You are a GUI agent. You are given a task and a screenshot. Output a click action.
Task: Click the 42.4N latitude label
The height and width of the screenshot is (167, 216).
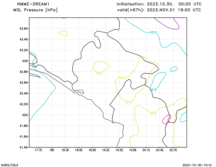[x=23, y=93]
